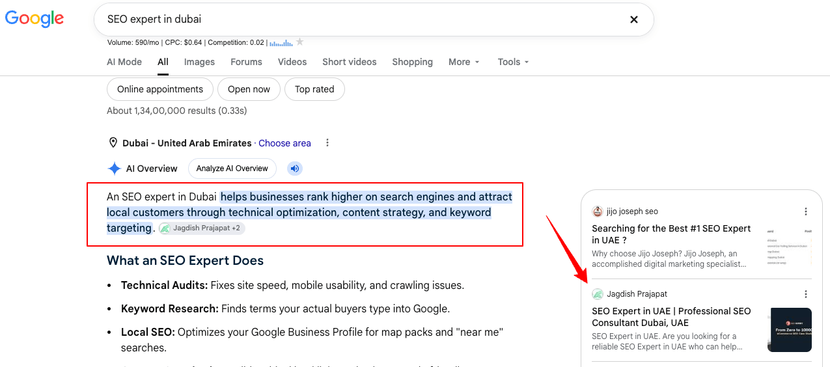Select the Dubai location pin icon

(113, 143)
